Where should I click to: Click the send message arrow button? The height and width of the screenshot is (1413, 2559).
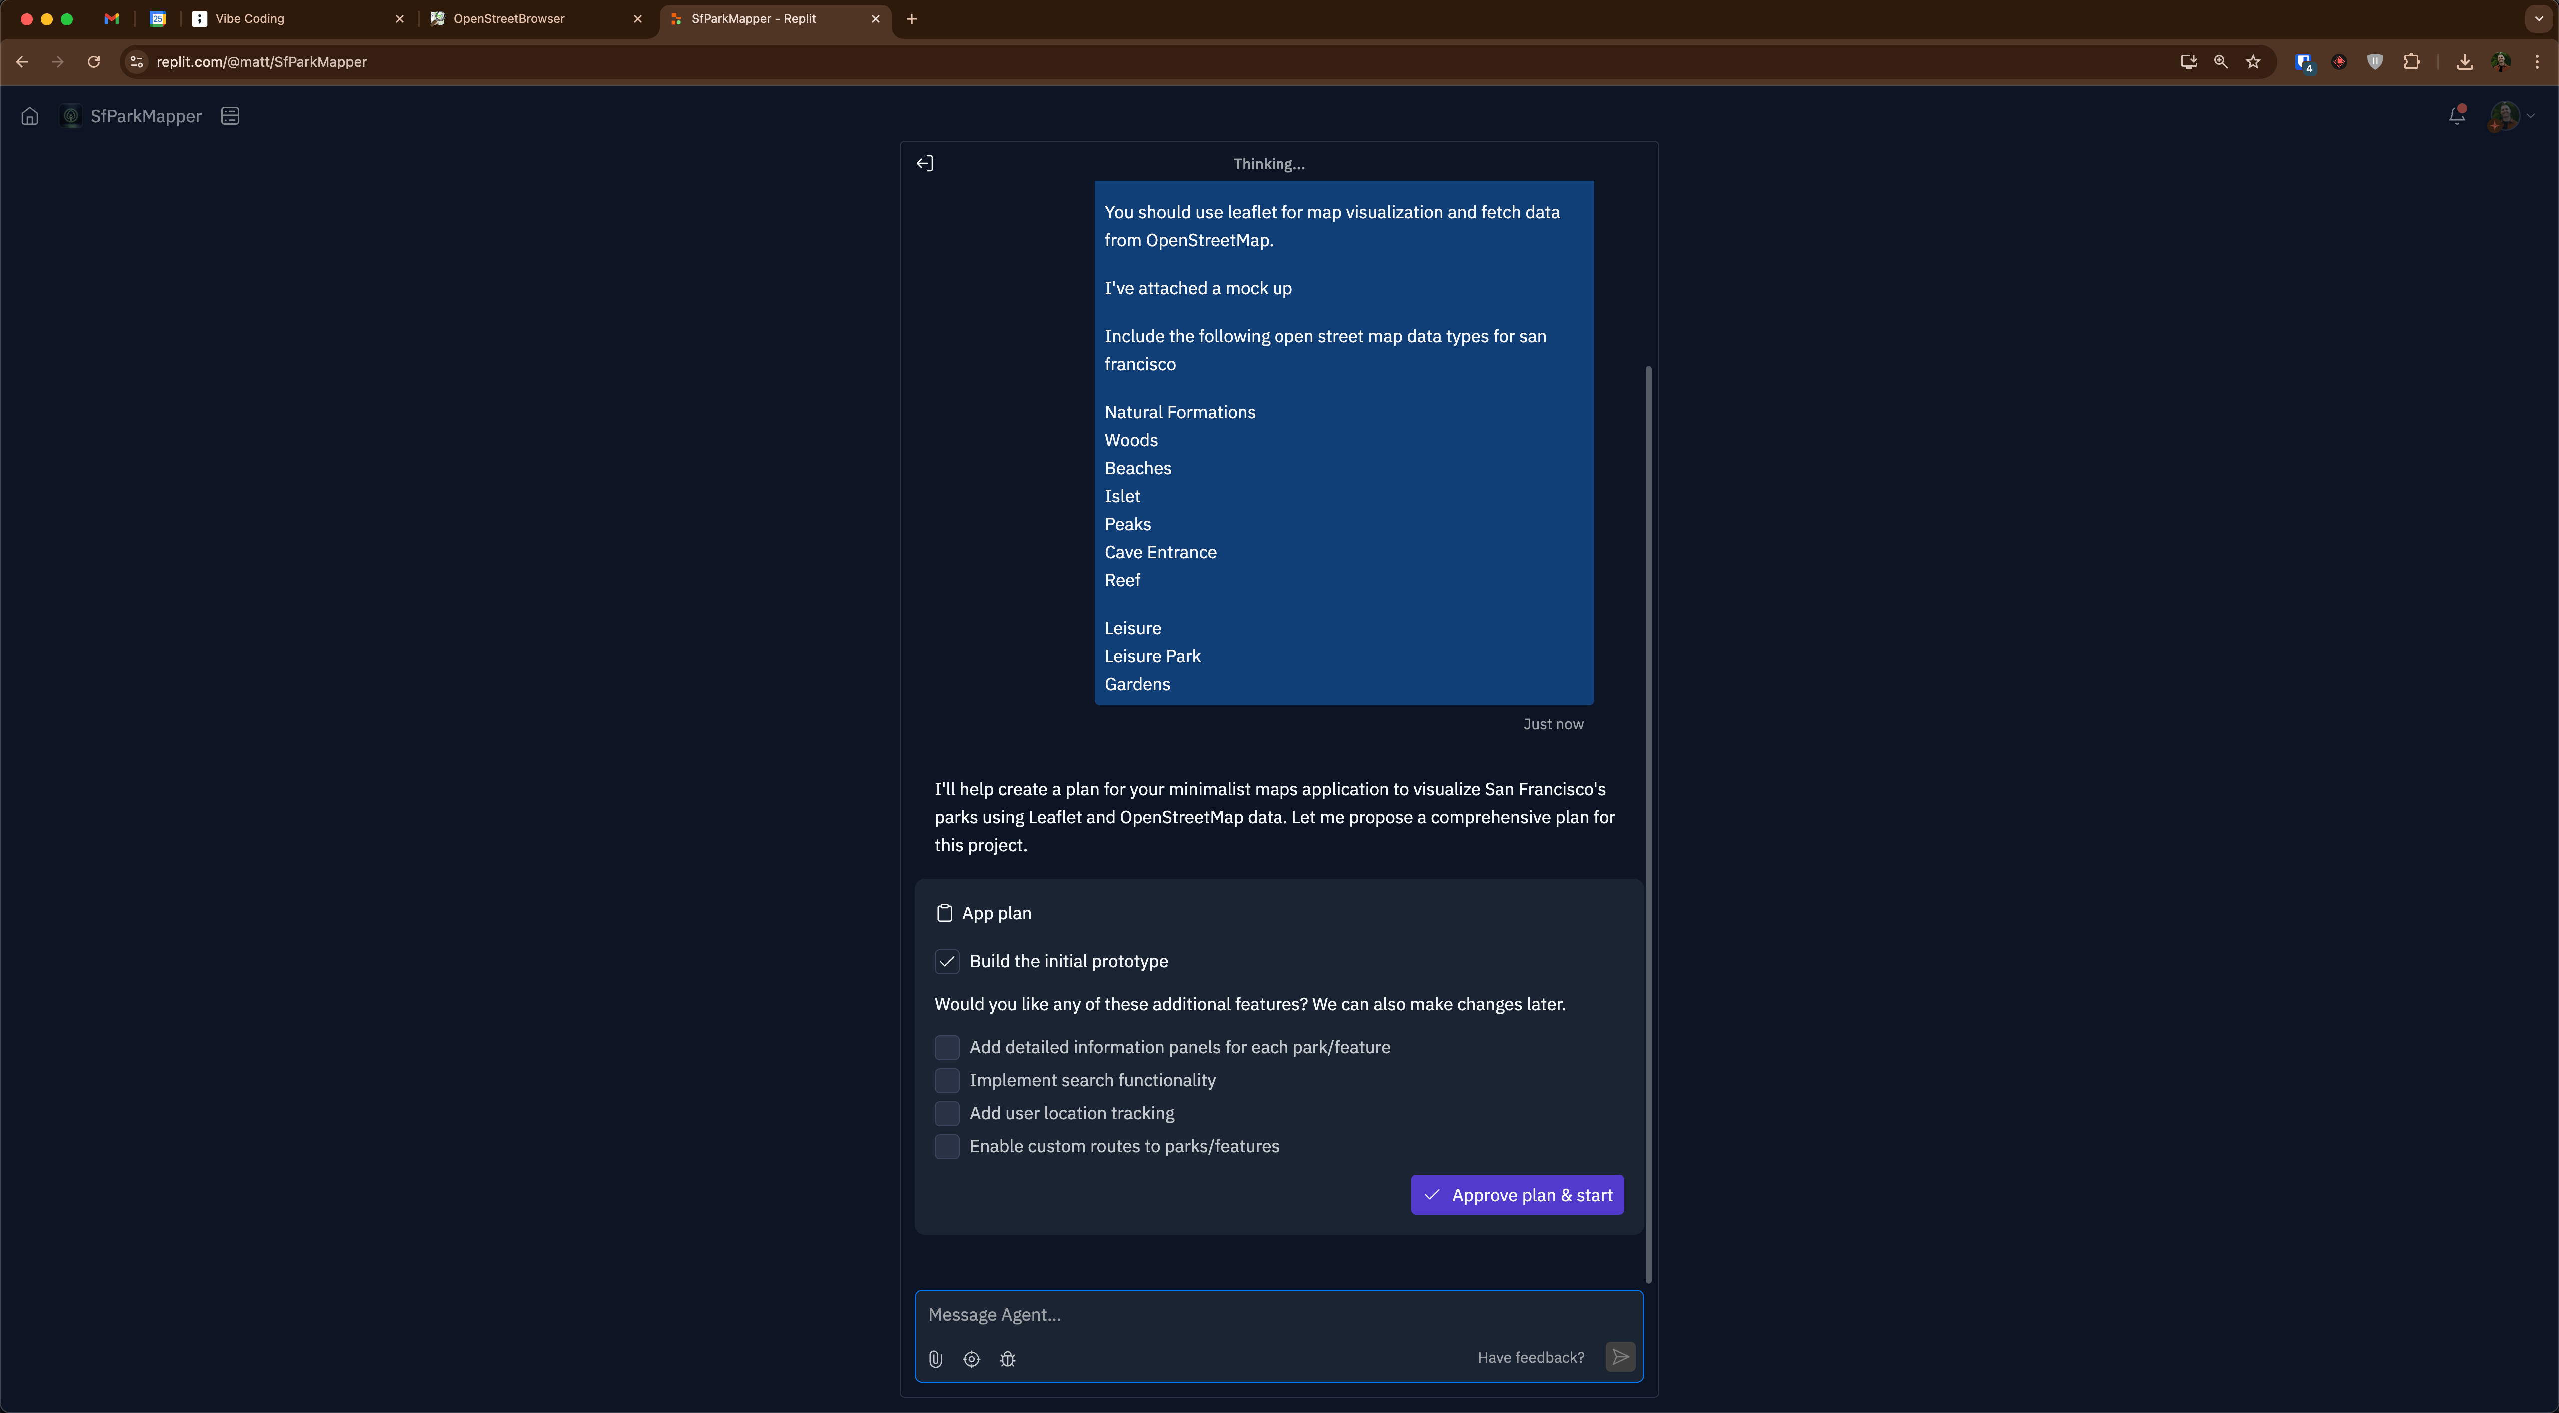pos(1619,1357)
